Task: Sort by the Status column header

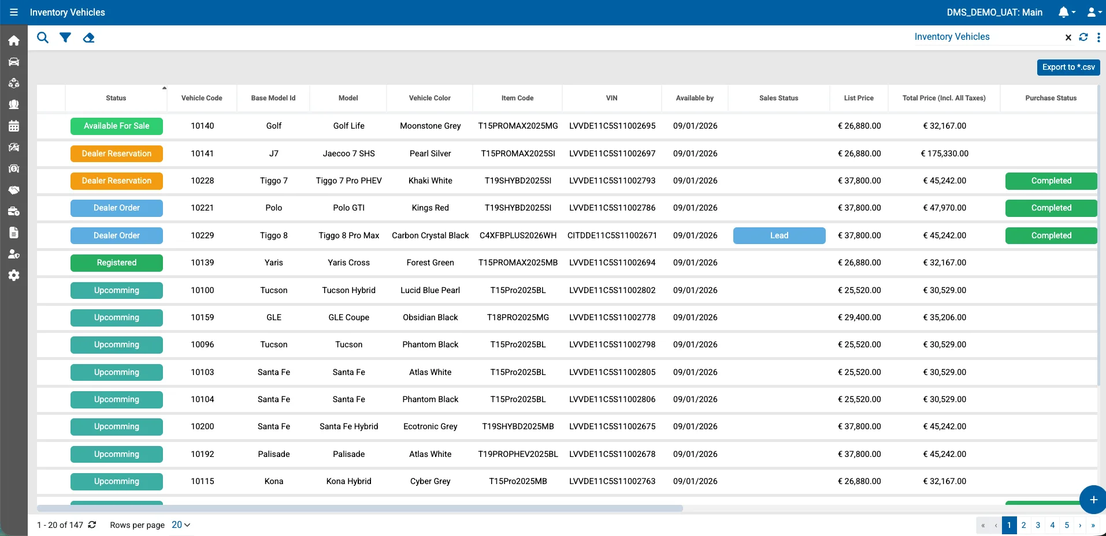Action: point(116,98)
